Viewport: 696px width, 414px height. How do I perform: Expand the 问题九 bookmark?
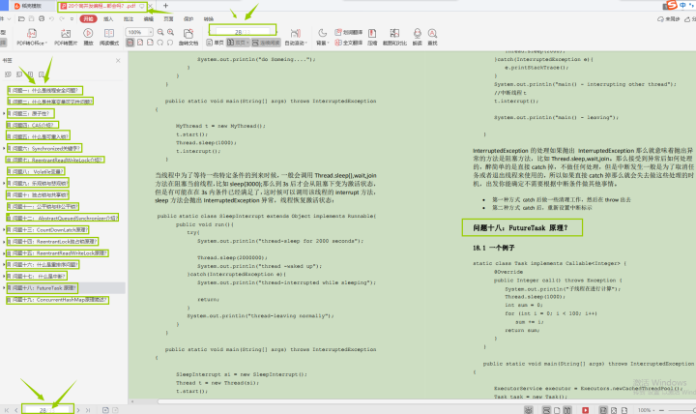pyautogui.click(x=4, y=183)
